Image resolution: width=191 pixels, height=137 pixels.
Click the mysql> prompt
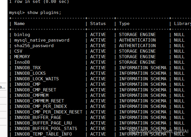click(17, 13)
